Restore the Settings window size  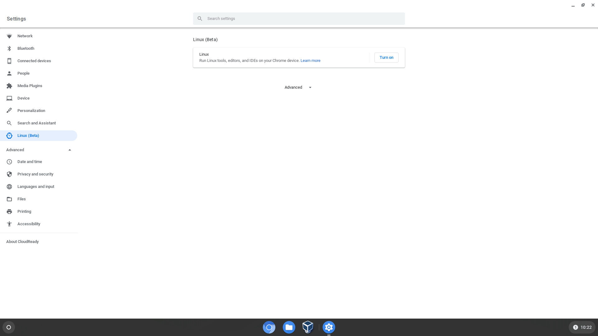(x=583, y=5)
